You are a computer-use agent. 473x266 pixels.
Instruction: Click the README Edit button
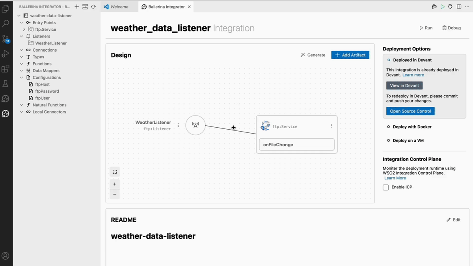tap(453, 220)
